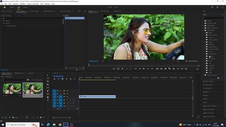This screenshot has width=226, height=127.
Task: Reset Motion effect parameters
Action: pyautogui.click(x=63, y=20)
